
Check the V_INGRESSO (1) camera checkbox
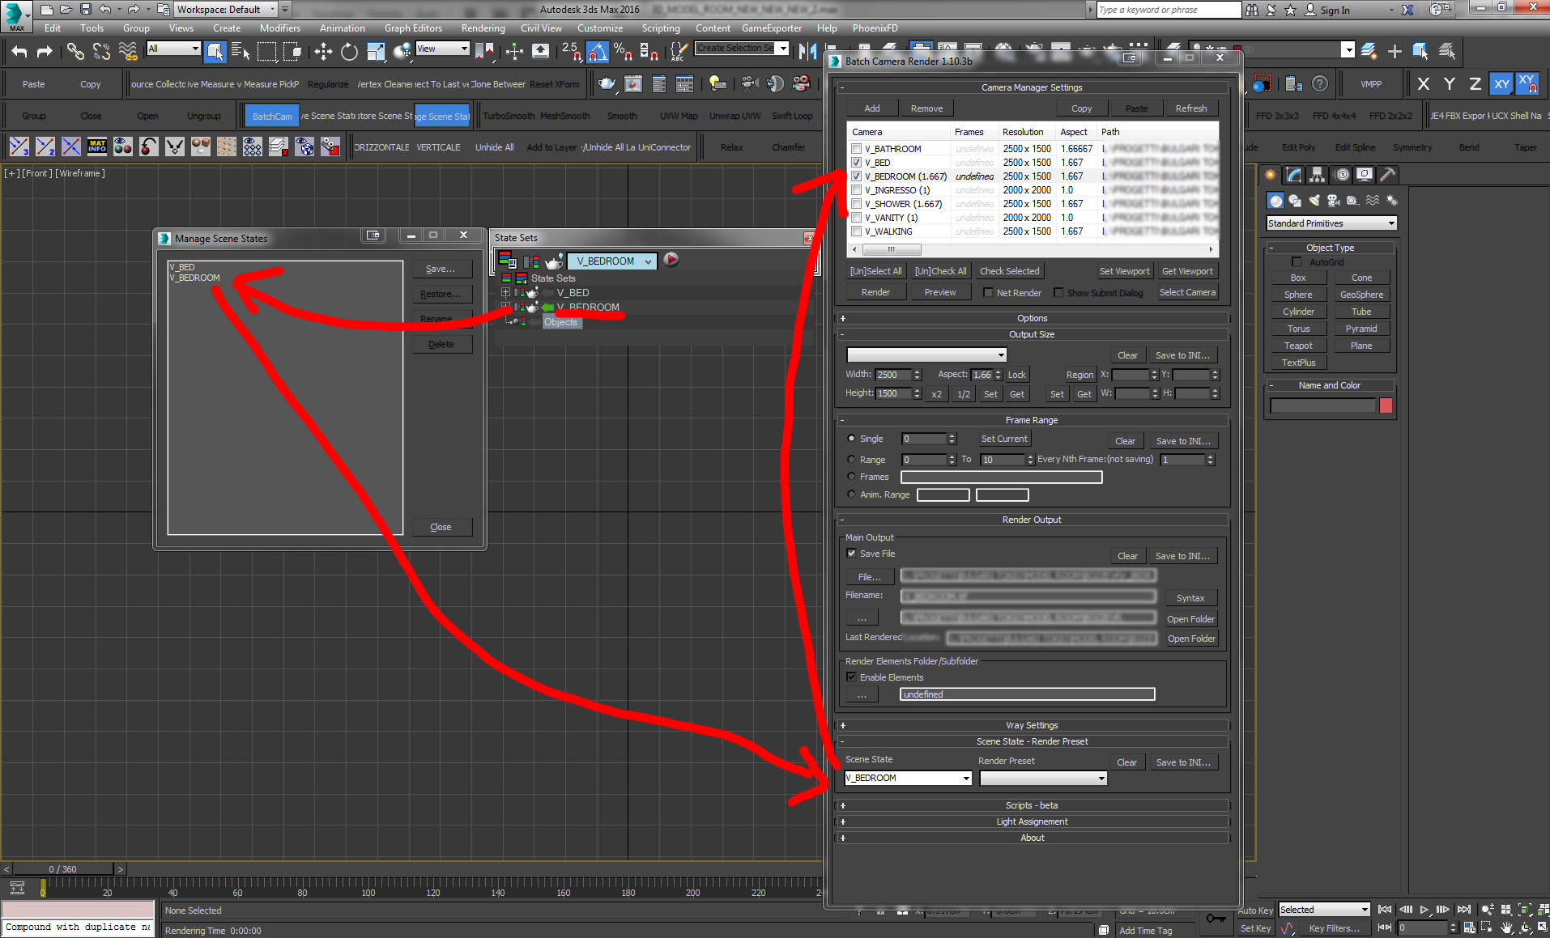pyautogui.click(x=856, y=190)
